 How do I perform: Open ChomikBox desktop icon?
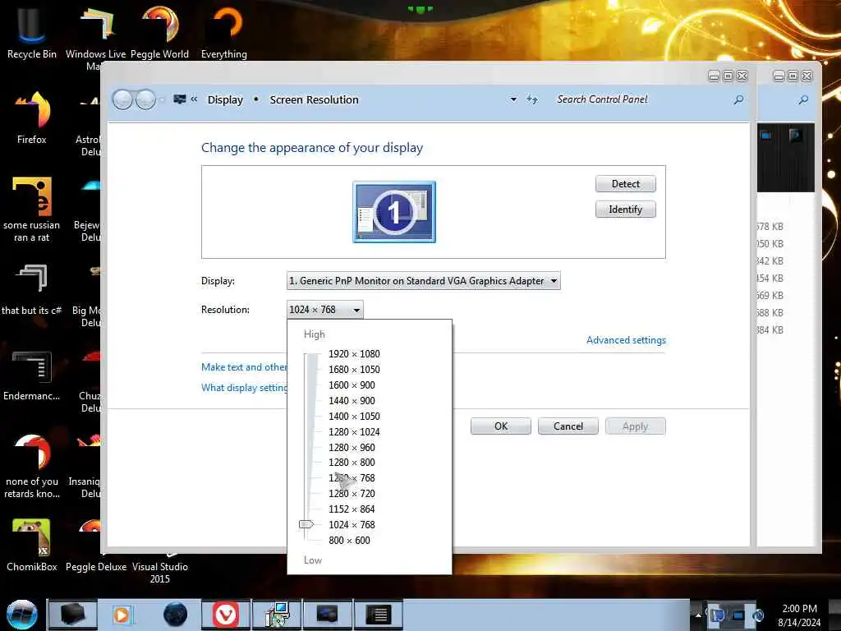(32, 544)
